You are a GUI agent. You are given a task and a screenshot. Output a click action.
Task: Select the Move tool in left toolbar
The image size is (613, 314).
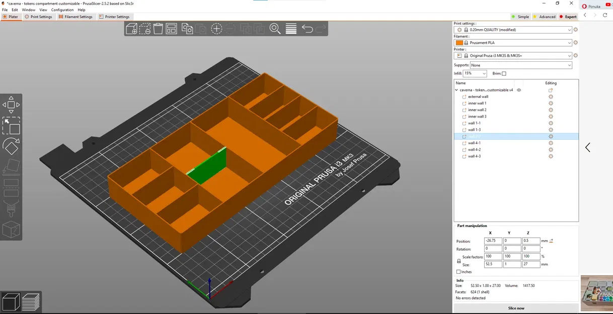(11, 104)
